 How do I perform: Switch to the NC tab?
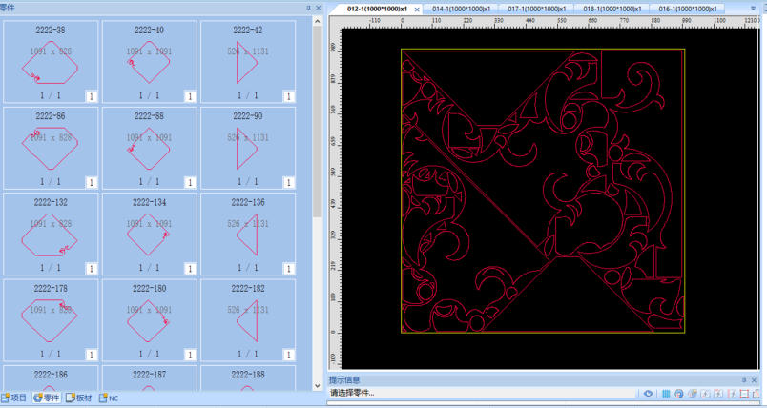(x=109, y=398)
